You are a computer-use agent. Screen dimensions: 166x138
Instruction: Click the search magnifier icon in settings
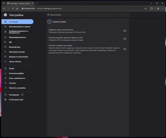click(x=48, y=15)
